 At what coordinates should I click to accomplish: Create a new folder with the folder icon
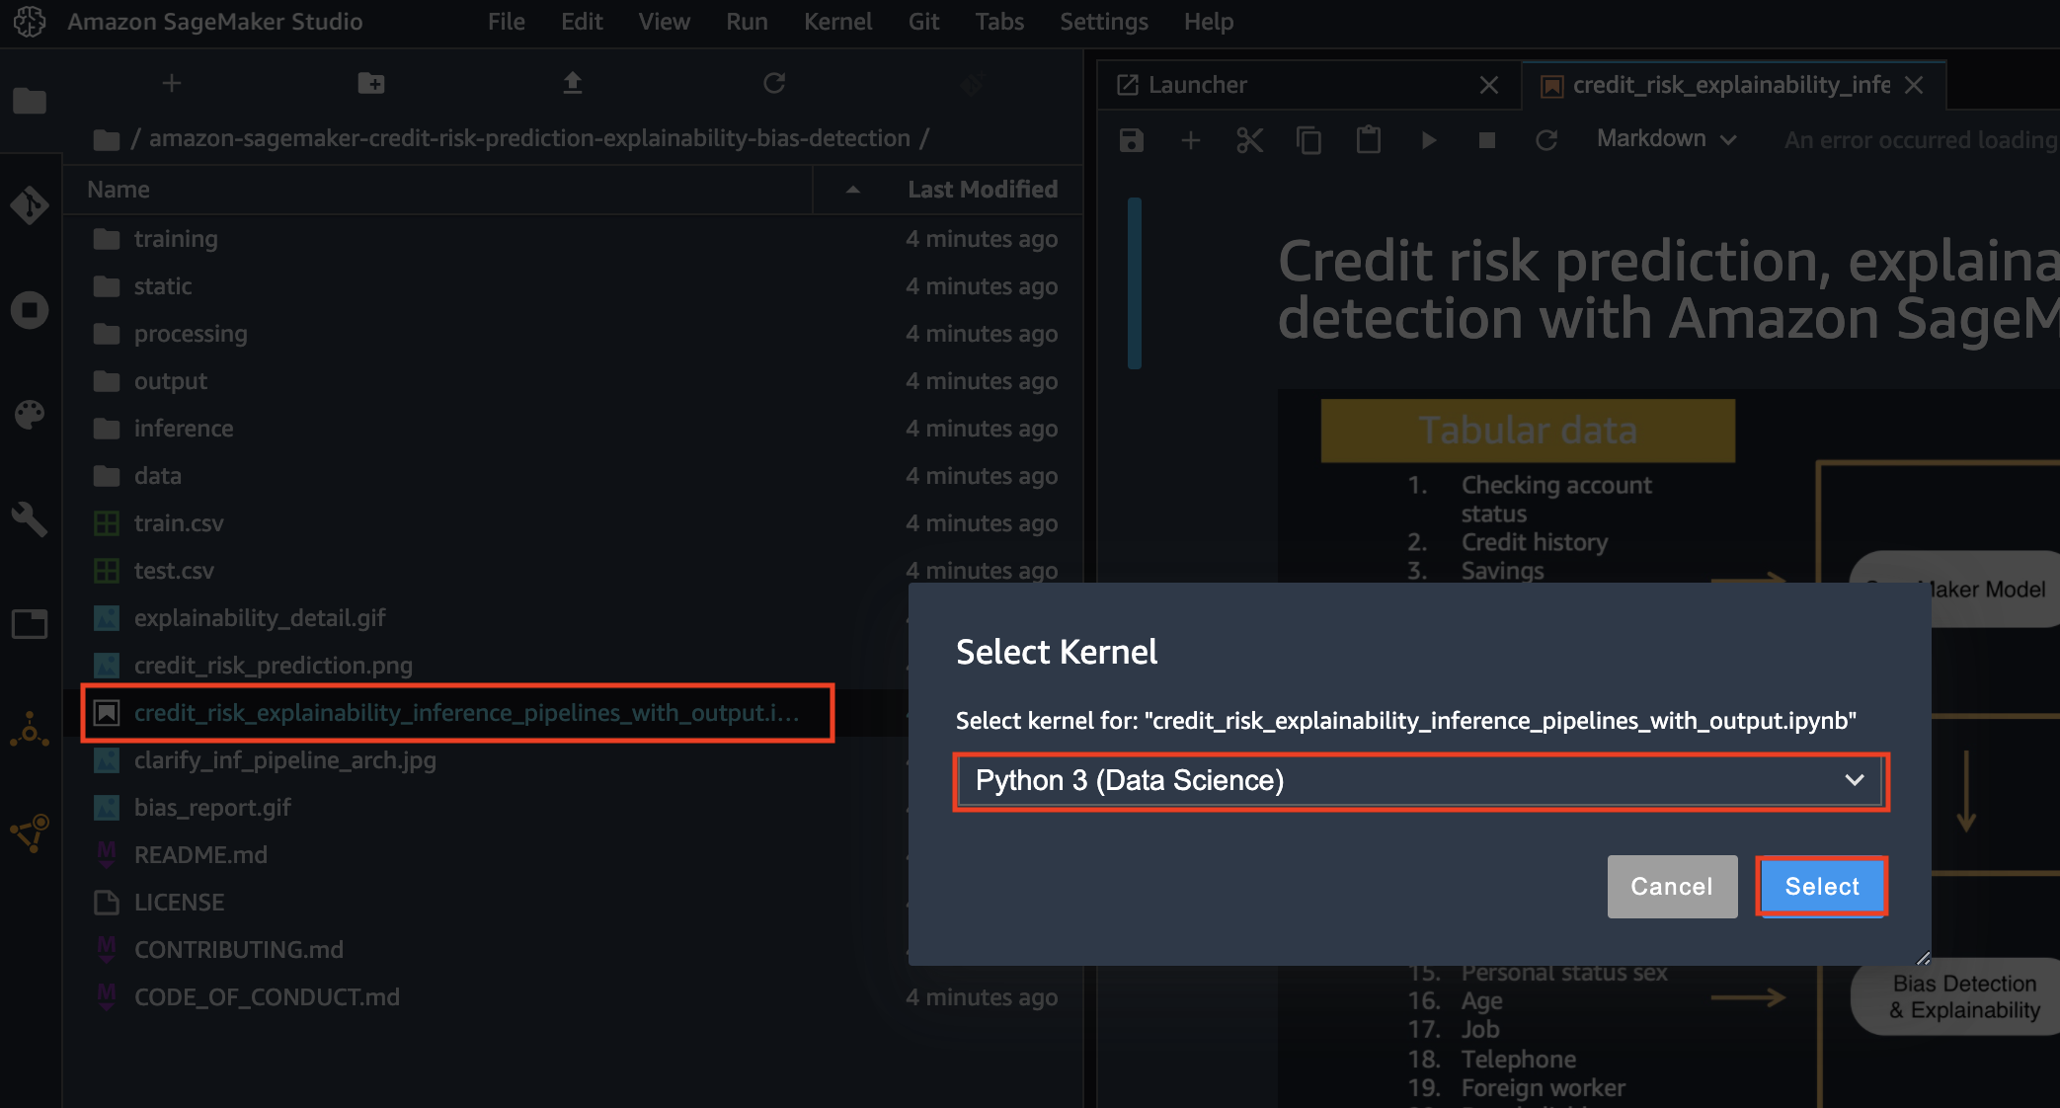click(x=370, y=84)
